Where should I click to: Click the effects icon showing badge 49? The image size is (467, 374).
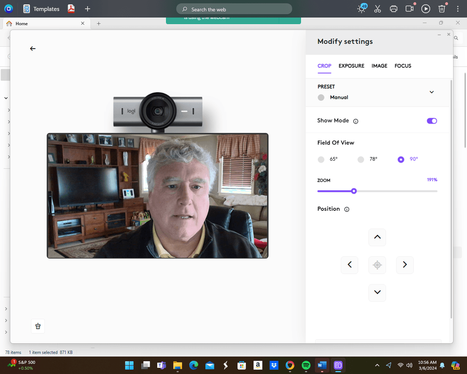coord(362,9)
